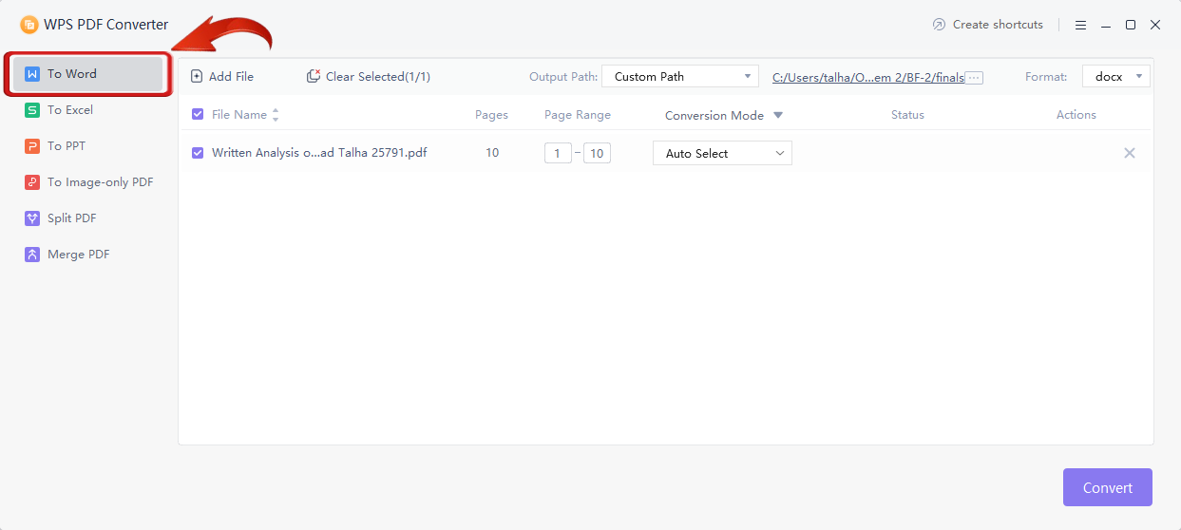1181x530 pixels.
Task: Click Clear Selected(1/1) text
Action: 378,77
